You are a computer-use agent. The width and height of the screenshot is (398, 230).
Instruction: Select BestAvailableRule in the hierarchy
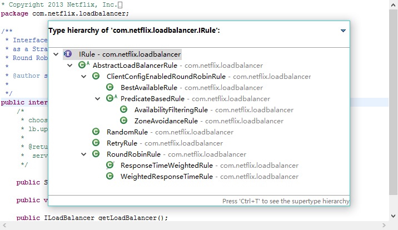[192, 88]
